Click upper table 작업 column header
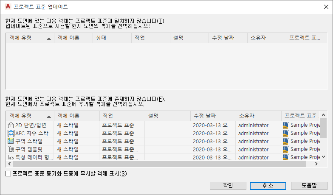The height and width of the screenshot is (195, 333). [151, 38]
